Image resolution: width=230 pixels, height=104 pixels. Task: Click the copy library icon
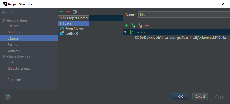75,12
